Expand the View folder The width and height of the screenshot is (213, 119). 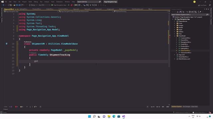point(175,34)
